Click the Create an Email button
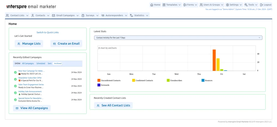The image size is (277, 127). point(66,44)
